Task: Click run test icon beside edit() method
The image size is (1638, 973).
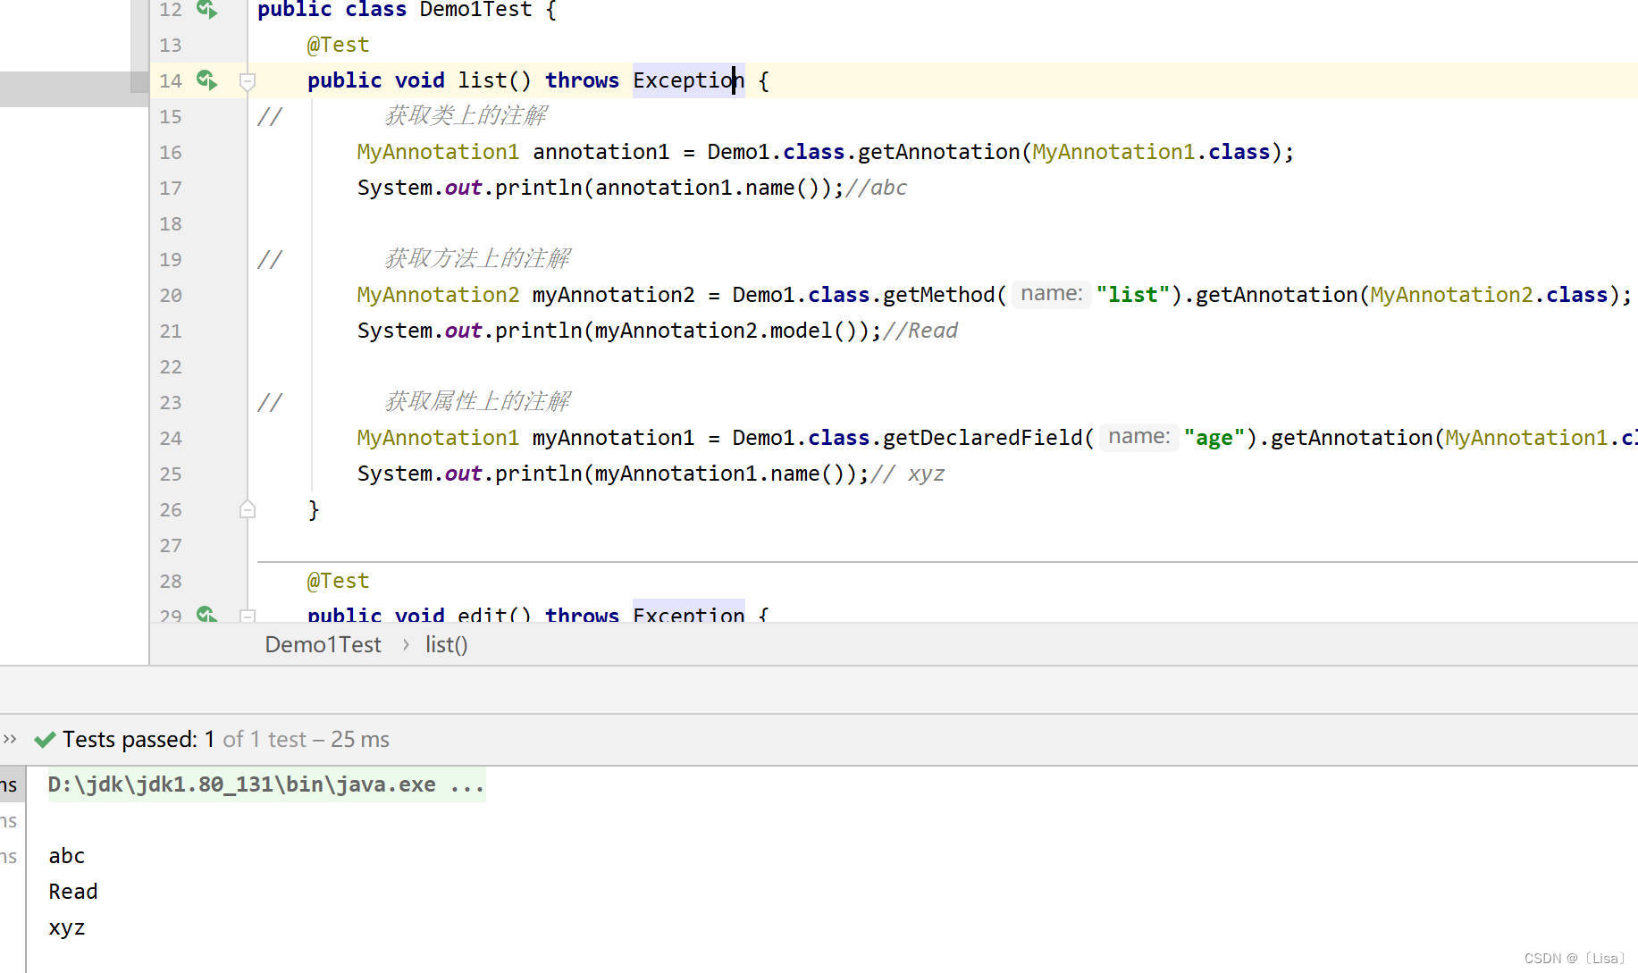Action: click(x=207, y=615)
